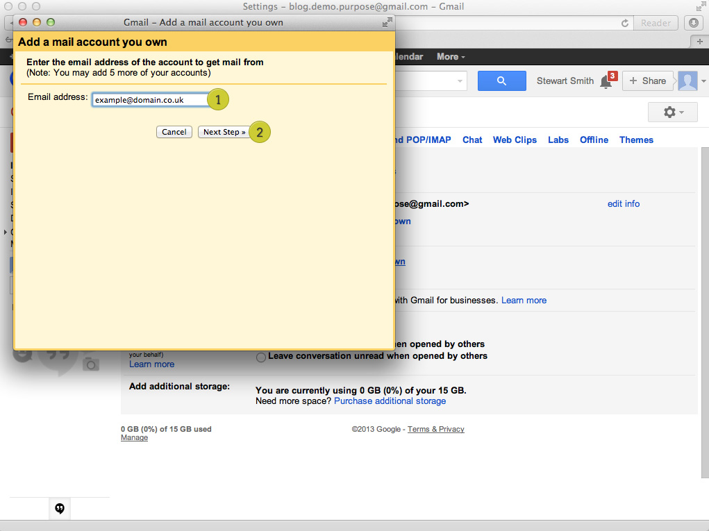
Task: Switch to the Themes settings tab
Action: [x=636, y=140]
